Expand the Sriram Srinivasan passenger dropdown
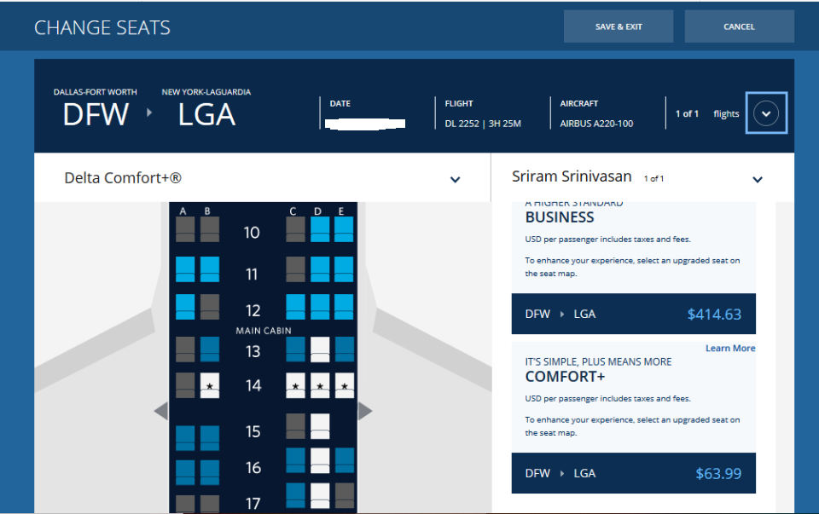Viewport: 819px width, 514px height. click(757, 180)
